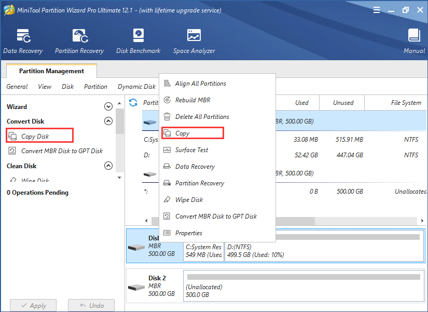Viewport: 428px width, 312px height.
Task: Click the Properties icon in context menu
Action: [x=167, y=233]
